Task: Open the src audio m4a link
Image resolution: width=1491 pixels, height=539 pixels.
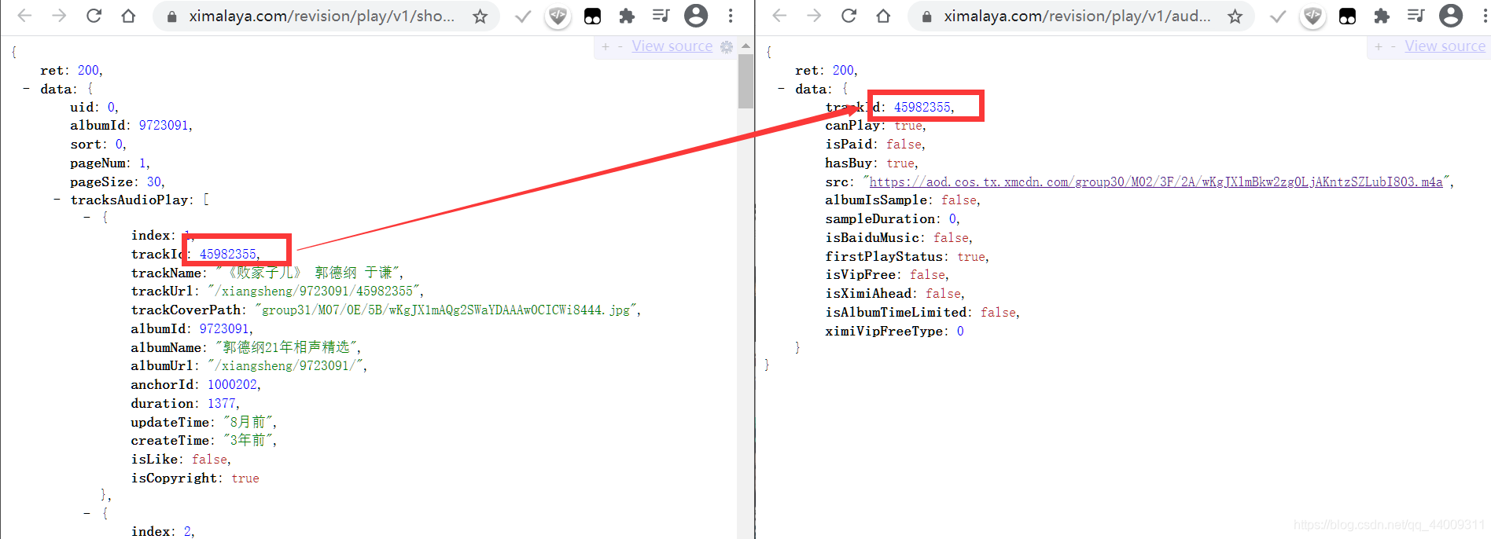Action: point(1156,181)
